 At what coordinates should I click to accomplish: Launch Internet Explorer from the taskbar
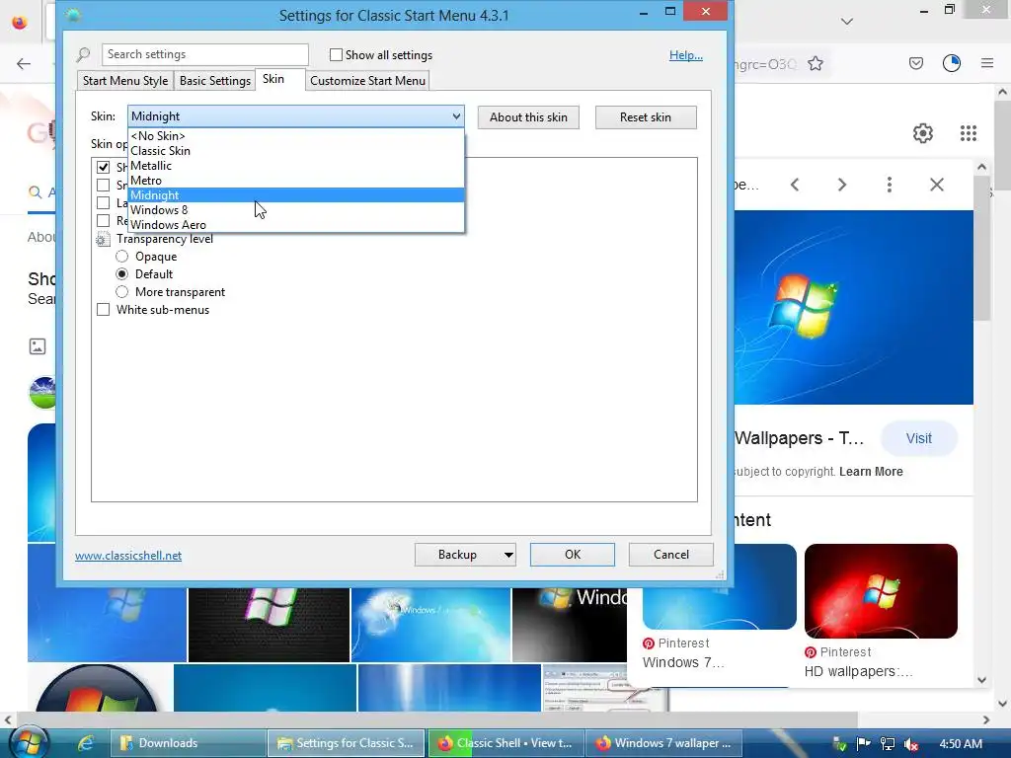85,743
